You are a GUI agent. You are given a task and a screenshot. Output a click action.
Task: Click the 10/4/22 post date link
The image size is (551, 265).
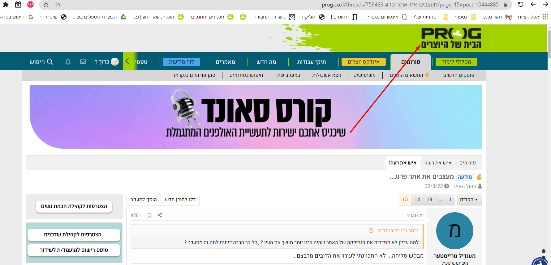click(415, 216)
